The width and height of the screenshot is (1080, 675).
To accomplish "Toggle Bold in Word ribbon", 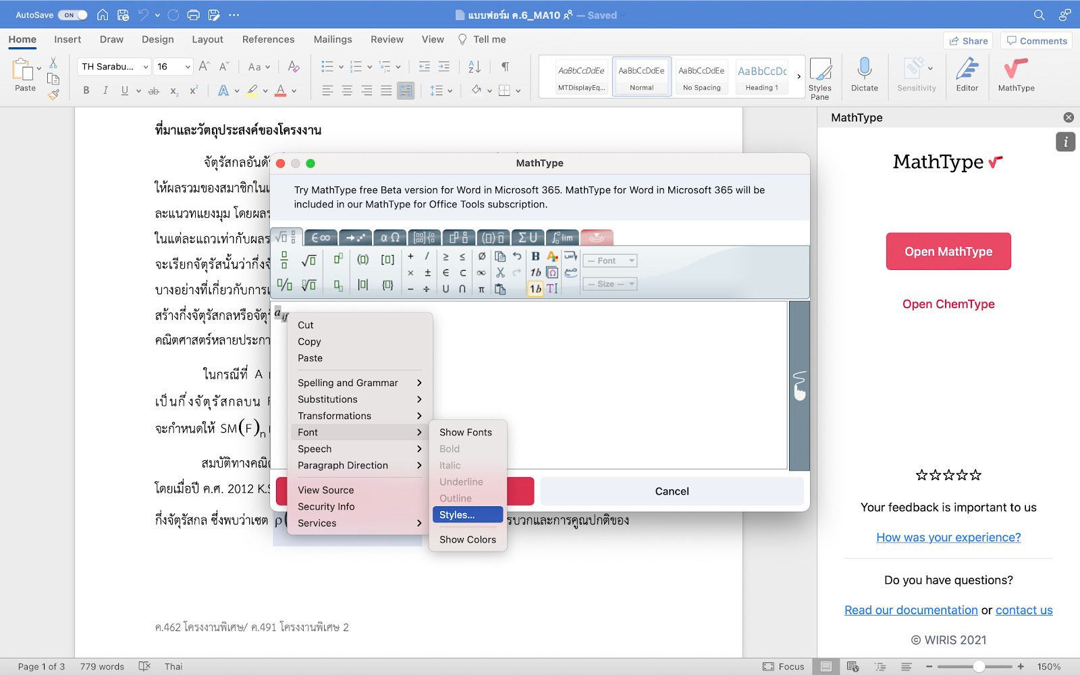I will click(86, 90).
